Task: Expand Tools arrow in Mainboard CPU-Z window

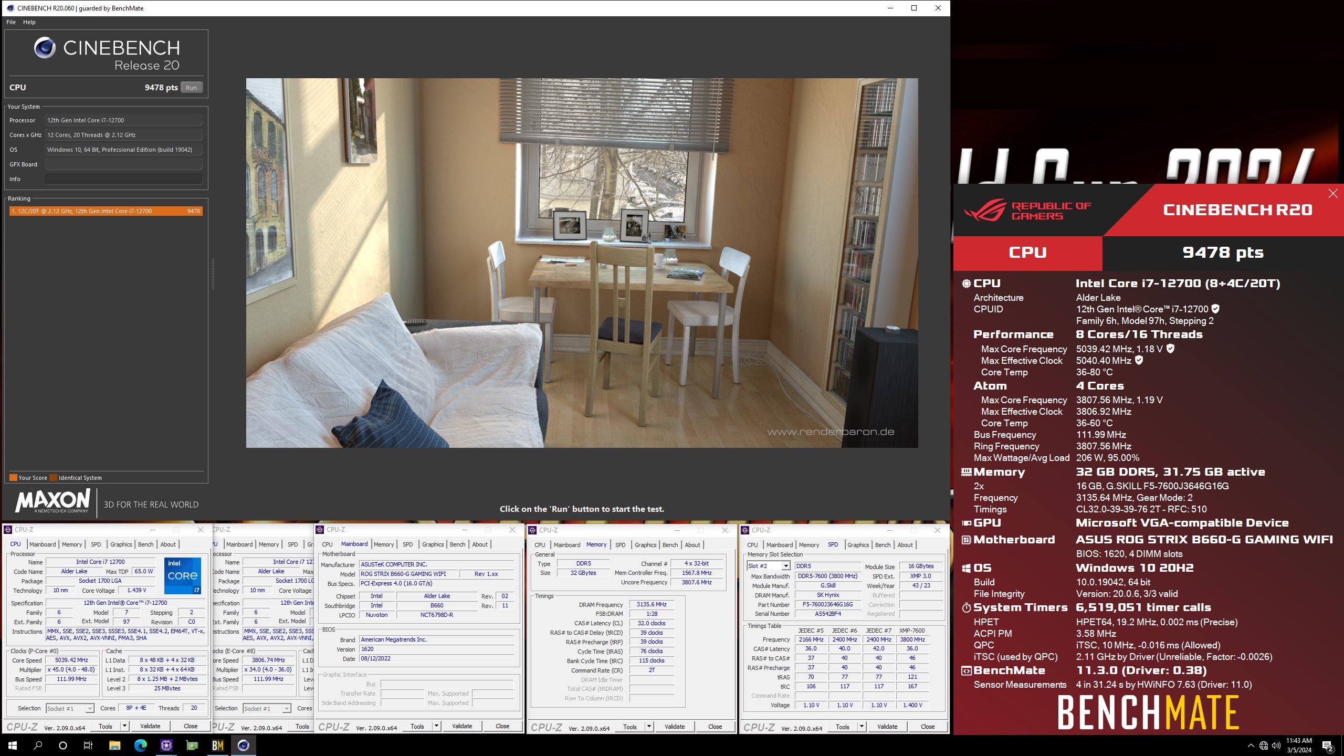Action: click(x=436, y=726)
